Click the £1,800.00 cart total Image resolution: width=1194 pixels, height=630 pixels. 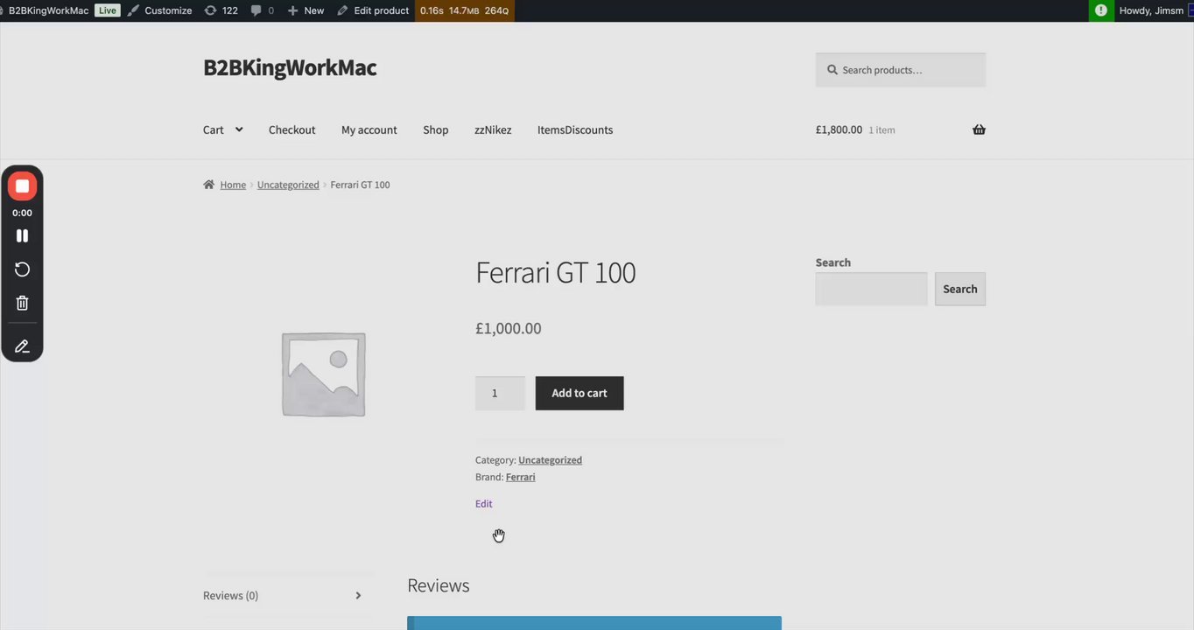839,129
